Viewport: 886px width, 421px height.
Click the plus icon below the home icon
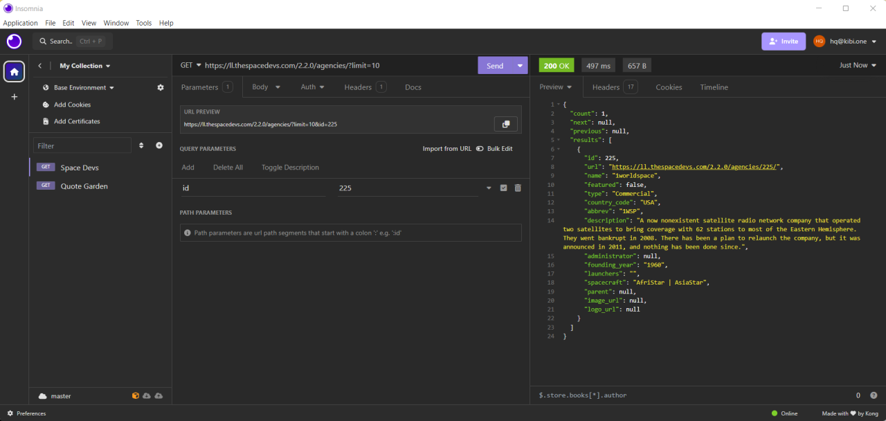14,97
